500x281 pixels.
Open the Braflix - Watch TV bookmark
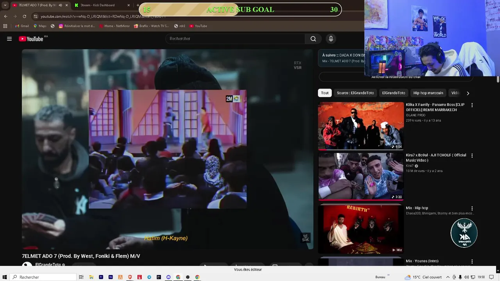pos(151,26)
